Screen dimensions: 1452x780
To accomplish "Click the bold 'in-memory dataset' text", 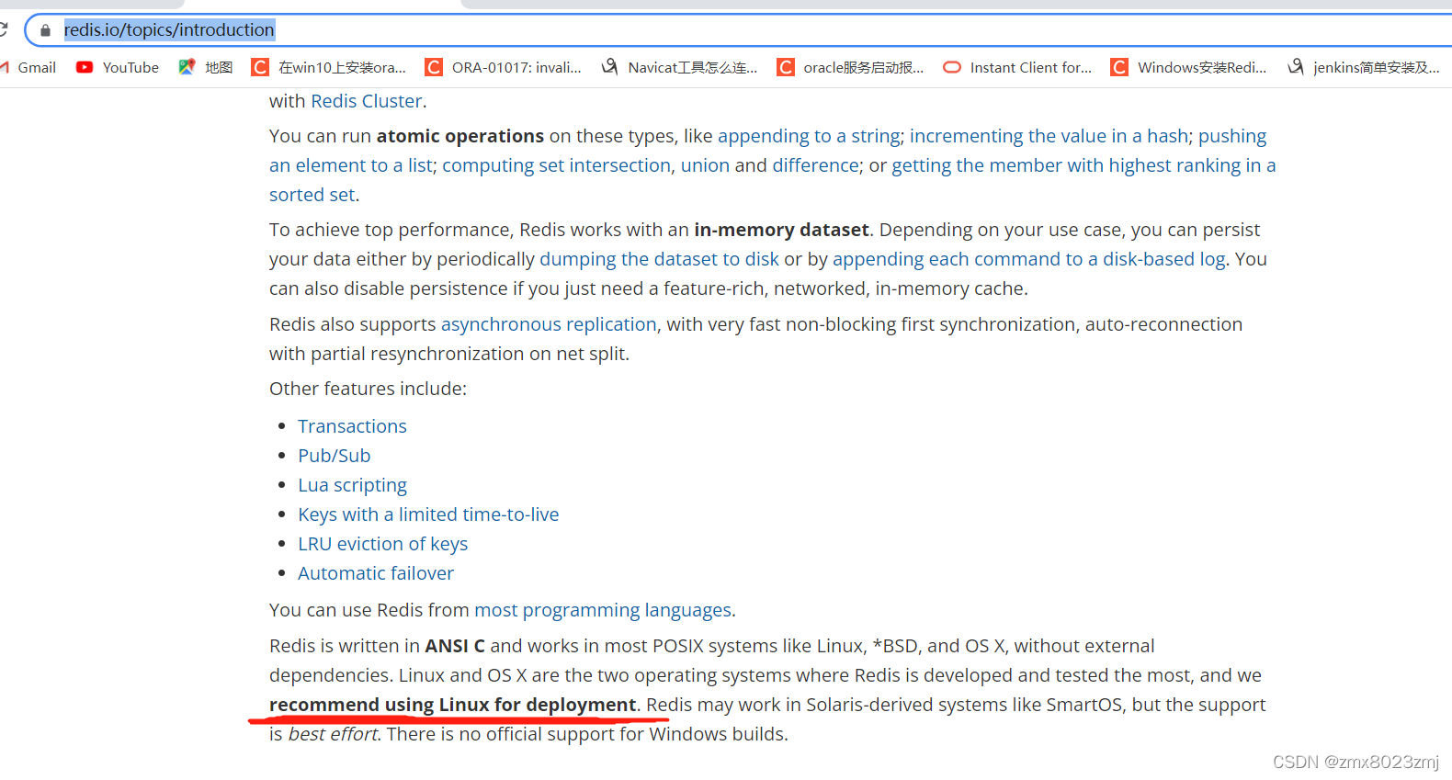I will pos(781,230).
